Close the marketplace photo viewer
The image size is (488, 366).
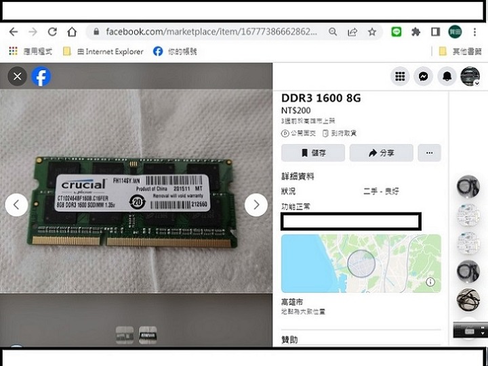(x=18, y=76)
